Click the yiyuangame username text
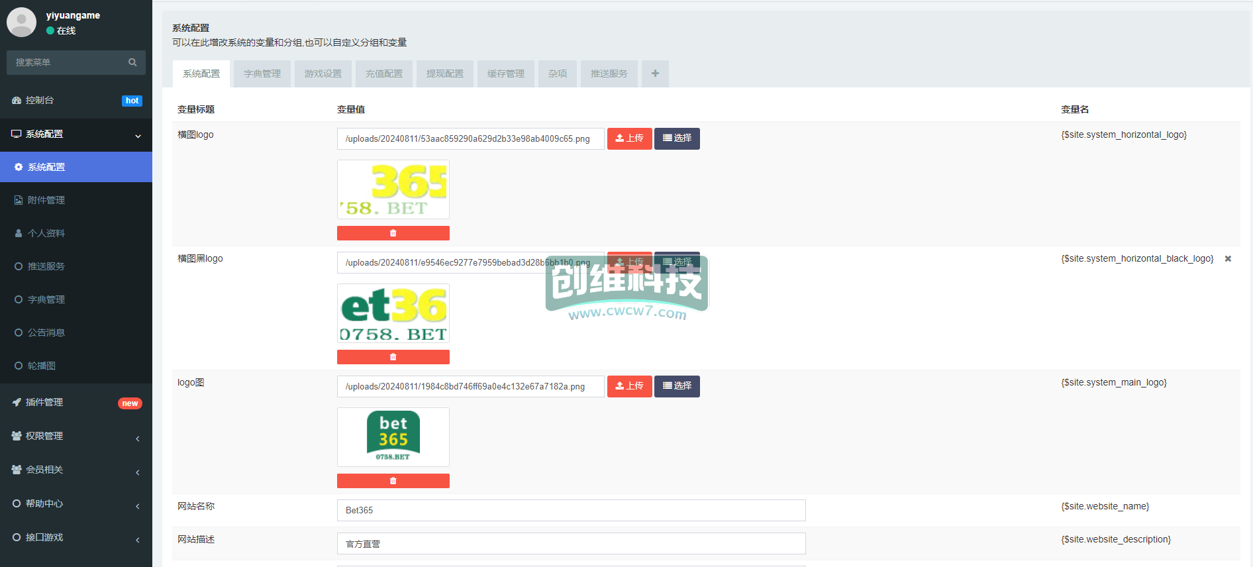Viewport: 1253px width, 567px height. [x=73, y=15]
